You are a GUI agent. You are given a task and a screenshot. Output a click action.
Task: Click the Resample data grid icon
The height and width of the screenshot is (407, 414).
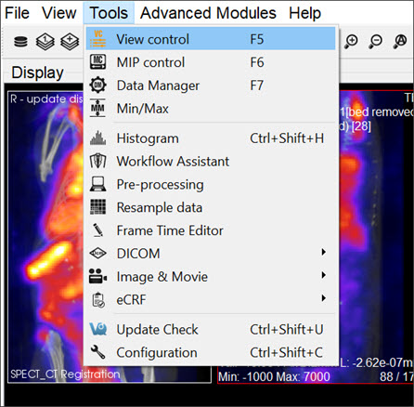(x=97, y=207)
